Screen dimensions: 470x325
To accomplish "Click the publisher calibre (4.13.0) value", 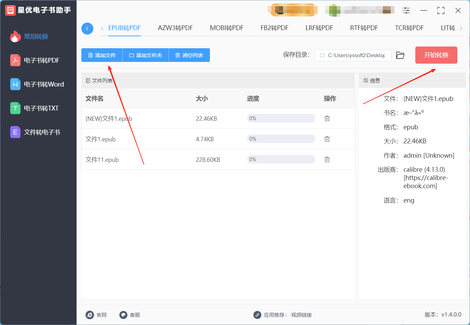I will coord(426,178).
